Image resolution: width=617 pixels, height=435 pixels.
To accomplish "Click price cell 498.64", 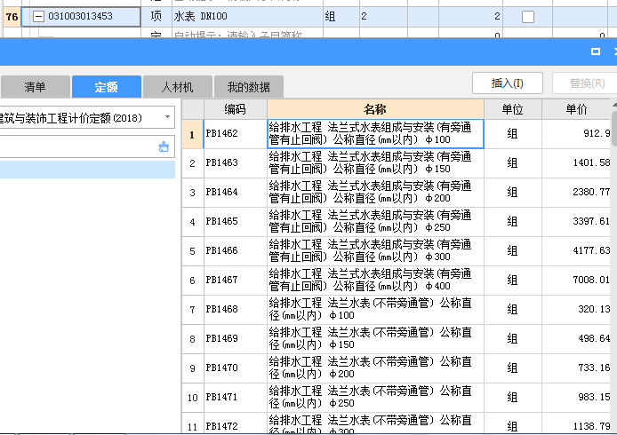I will click(576, 339).
